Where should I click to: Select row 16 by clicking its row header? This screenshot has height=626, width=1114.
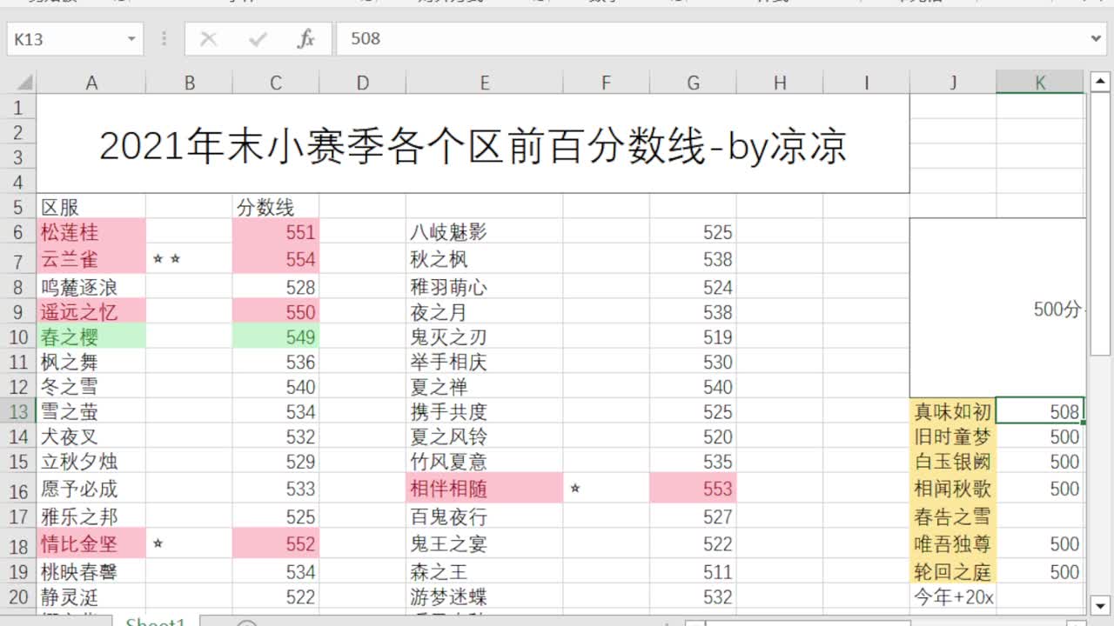tap(19, 489)
